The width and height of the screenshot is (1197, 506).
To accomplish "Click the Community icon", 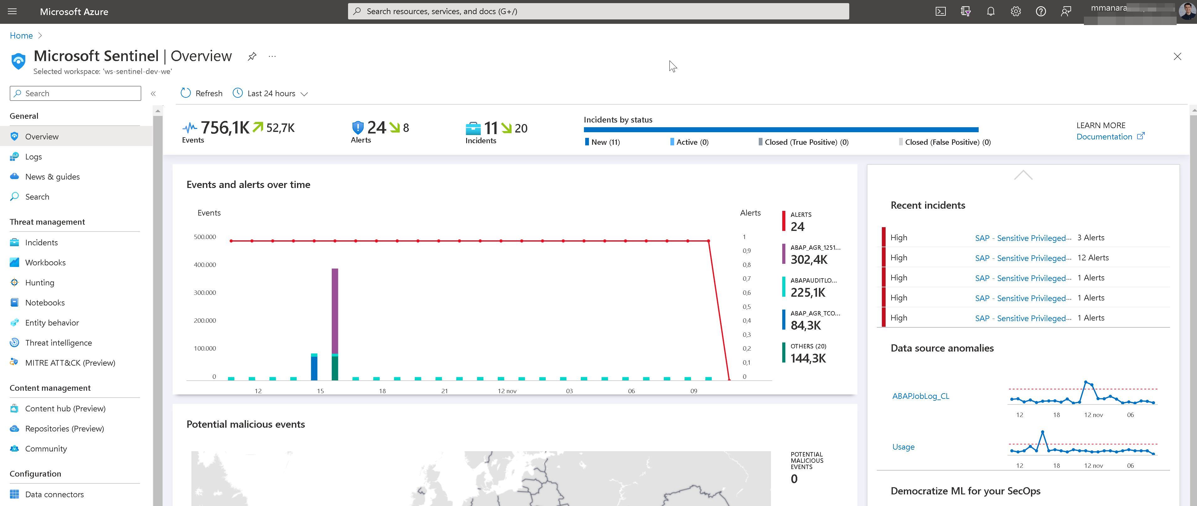I will (14, 448).
